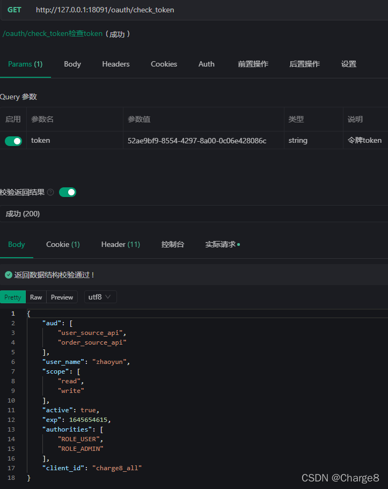The image size is (388, 489).
Task: Click the Query 参数 heading
Action: pos(18,97)
